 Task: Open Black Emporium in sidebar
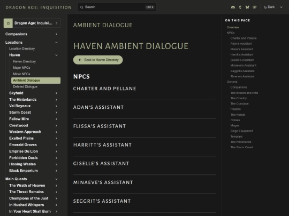tap(24, 171)
